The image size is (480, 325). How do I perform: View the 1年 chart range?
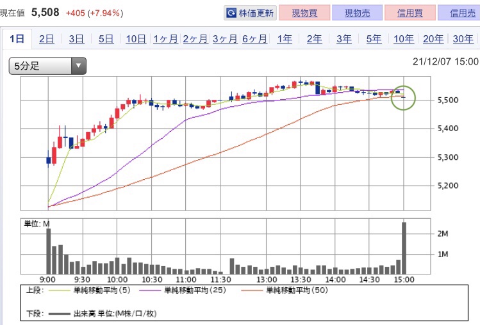coord(285,39)
